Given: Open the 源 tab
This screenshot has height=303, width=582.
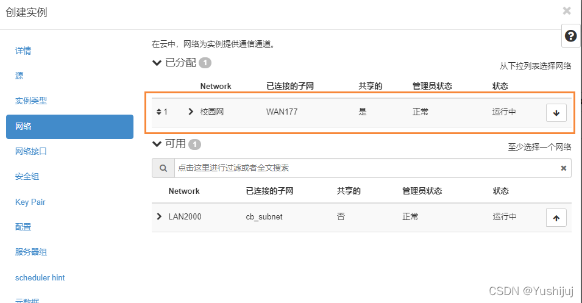Looking at the screenshot, I should coord(20,76).
